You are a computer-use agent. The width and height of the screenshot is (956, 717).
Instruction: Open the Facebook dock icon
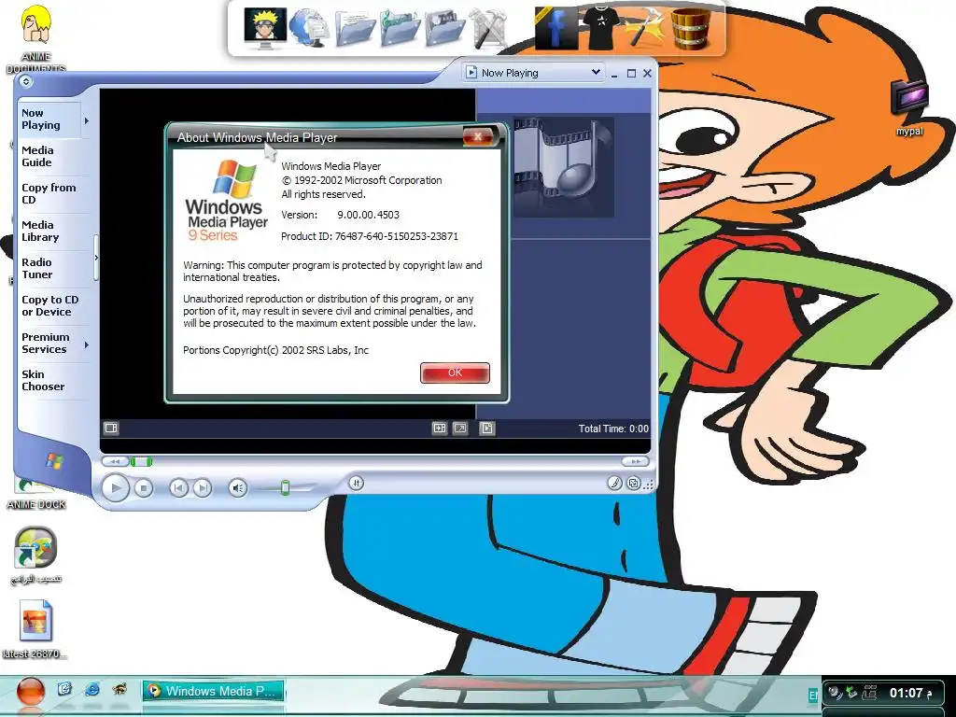tap(555, 28)
